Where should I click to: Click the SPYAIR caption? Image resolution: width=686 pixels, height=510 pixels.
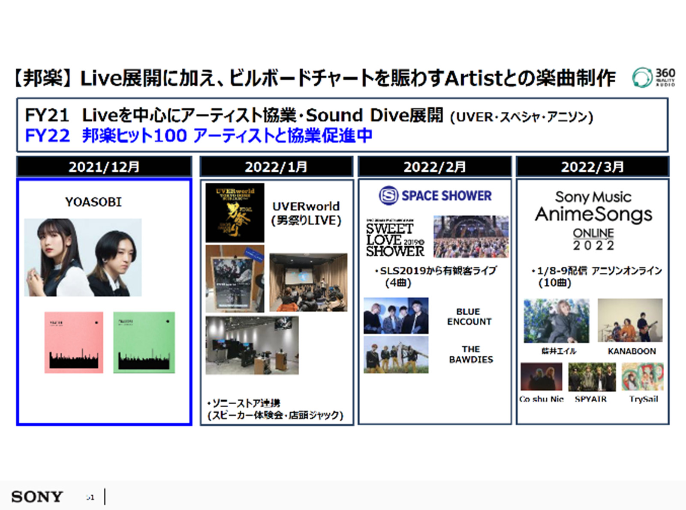(x=591, y=399)
